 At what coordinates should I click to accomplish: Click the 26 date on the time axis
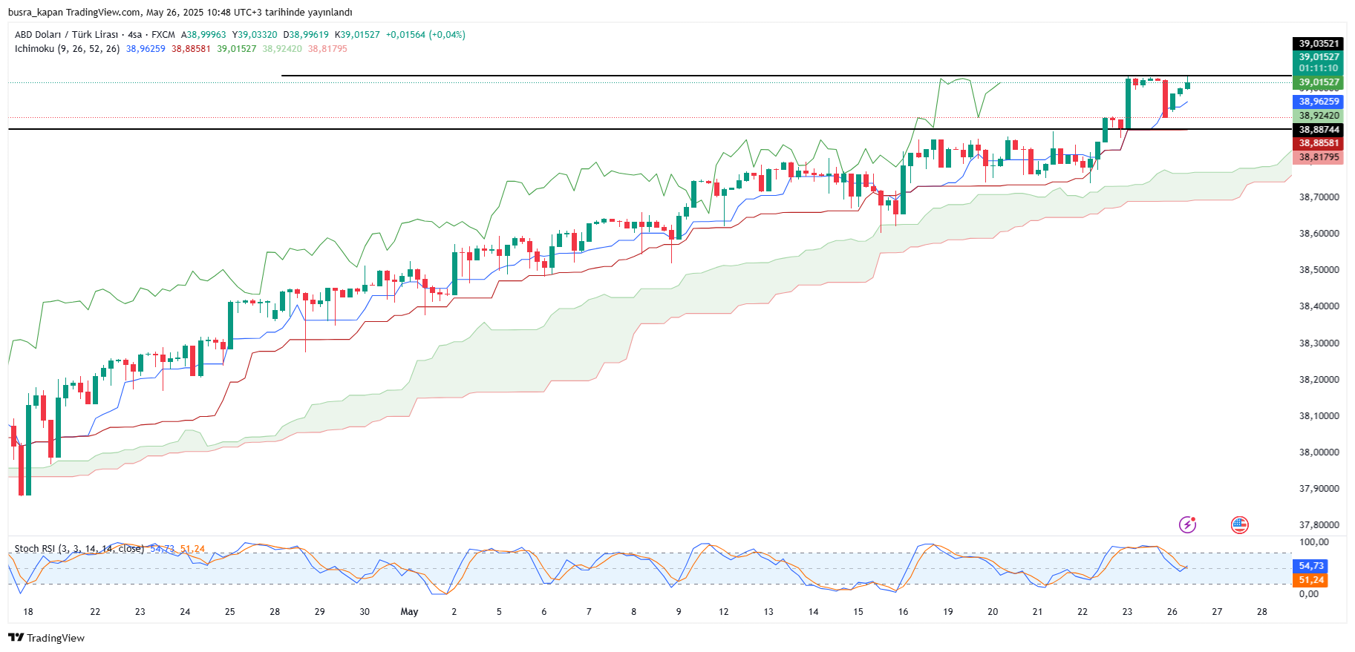[x=1172, y=612]
